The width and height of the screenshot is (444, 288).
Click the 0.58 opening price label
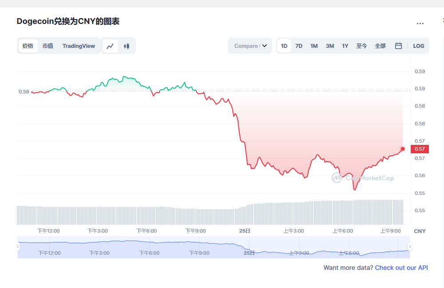24,92
